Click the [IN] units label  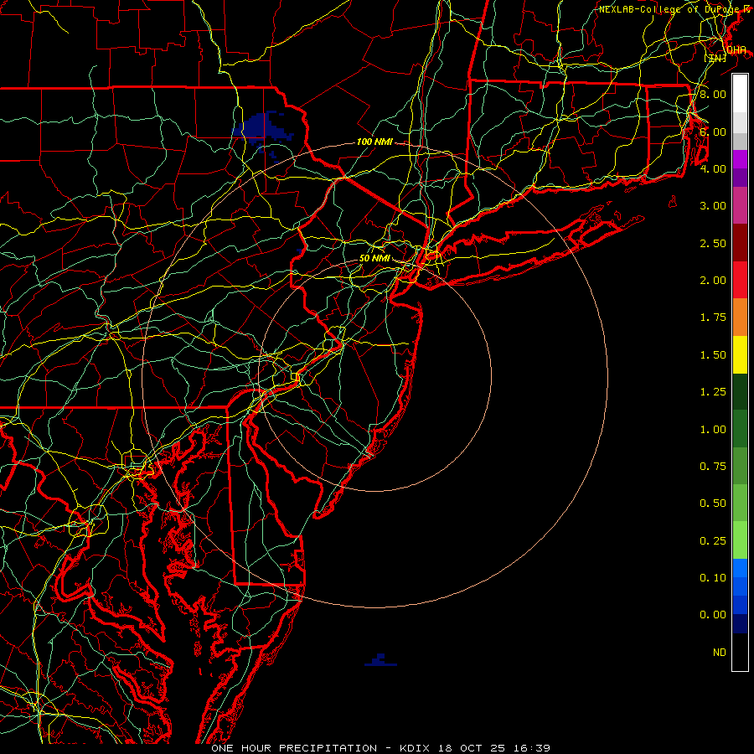pyautogui.click(x=715, y=58)
